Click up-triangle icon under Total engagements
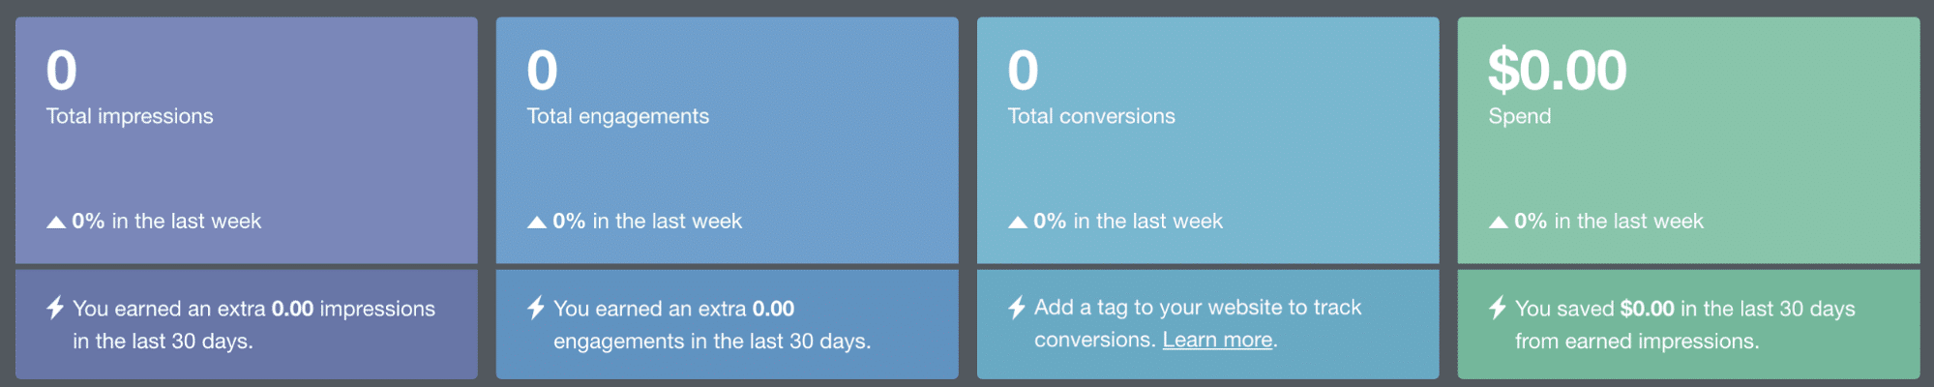The image size is (1934, 387). point(537,223)
